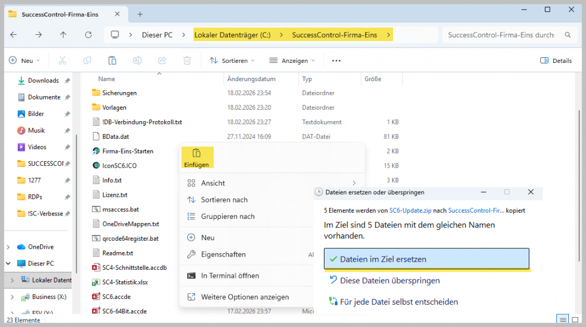Click the rename icon in toolbar
The width and height of the screenshot is (586, 327).
(x=137, y=61)
